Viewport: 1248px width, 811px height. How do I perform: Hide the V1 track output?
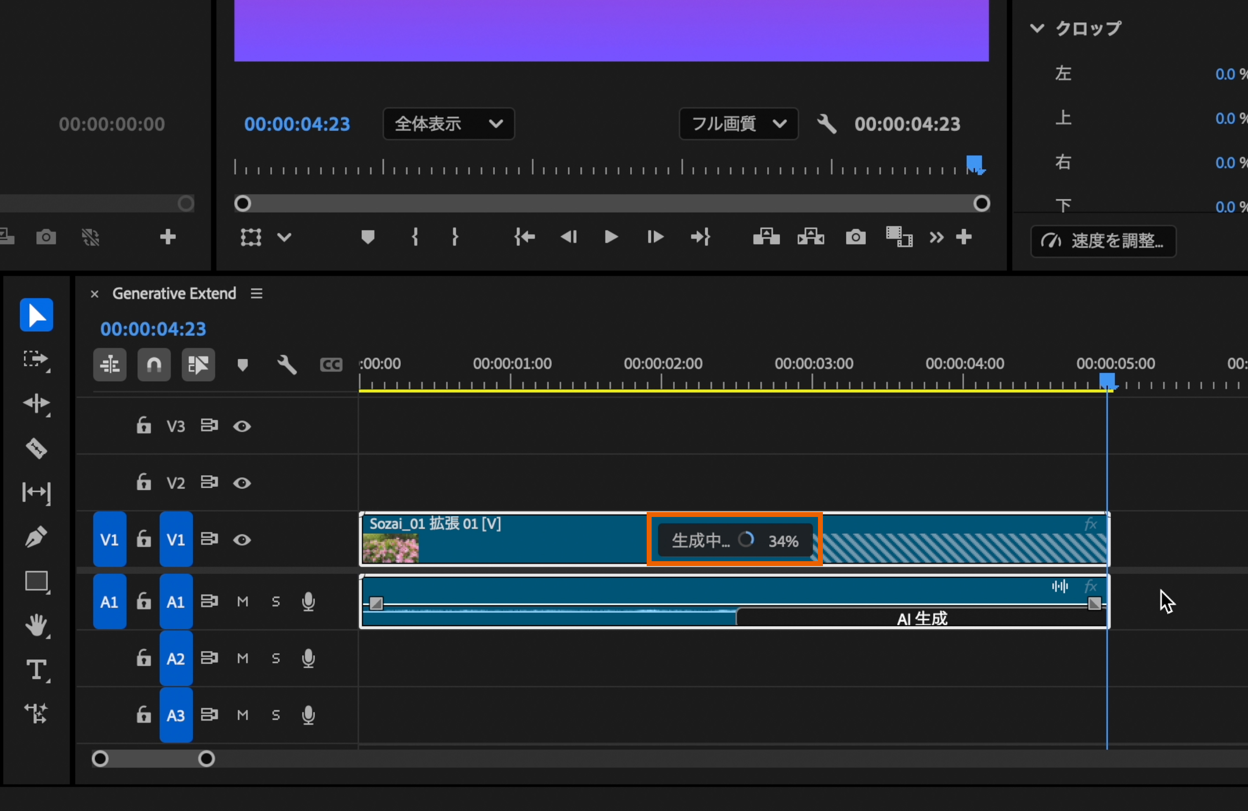coord(242,540)
